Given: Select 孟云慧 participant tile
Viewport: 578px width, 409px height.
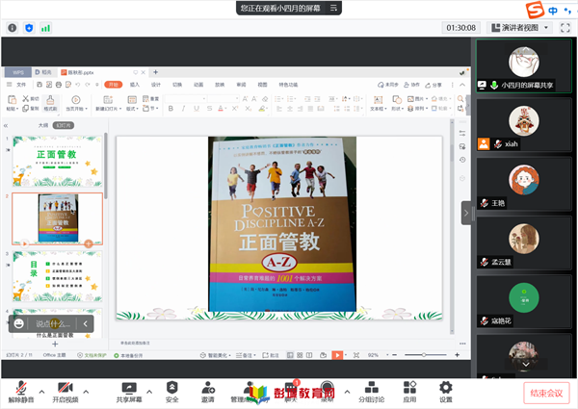Looking at the screenshot, I should 524,243.
